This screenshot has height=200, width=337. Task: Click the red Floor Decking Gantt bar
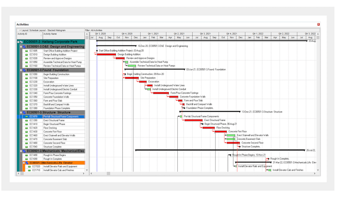tap(208, 127)
